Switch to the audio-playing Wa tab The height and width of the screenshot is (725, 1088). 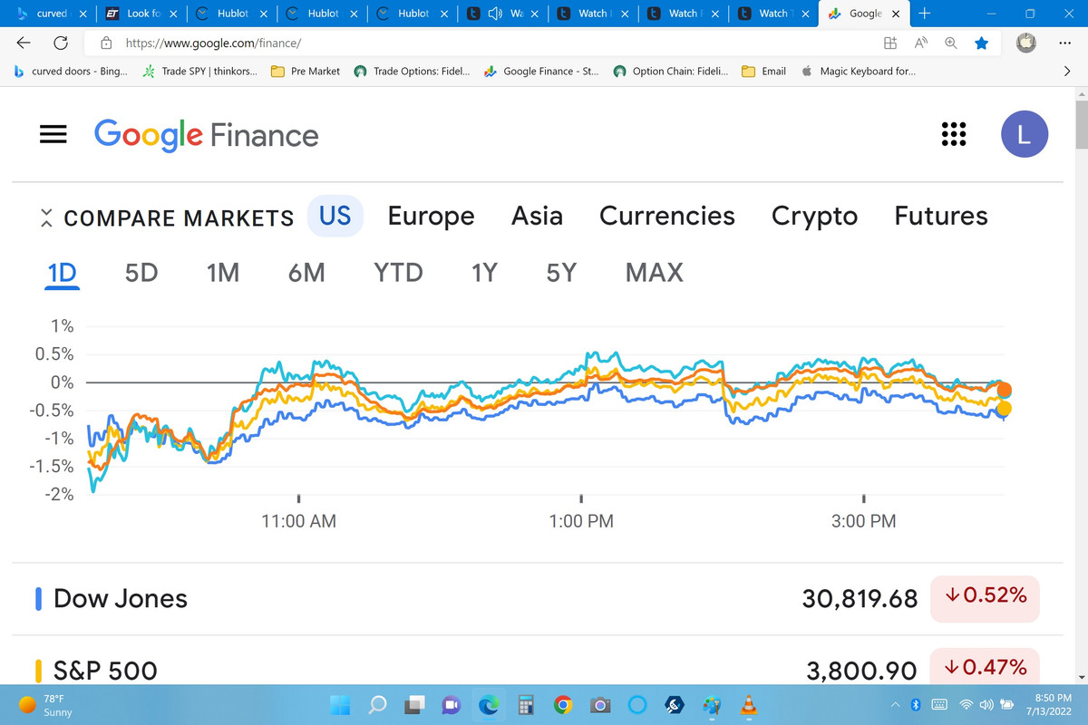click(x=501, y=14)
